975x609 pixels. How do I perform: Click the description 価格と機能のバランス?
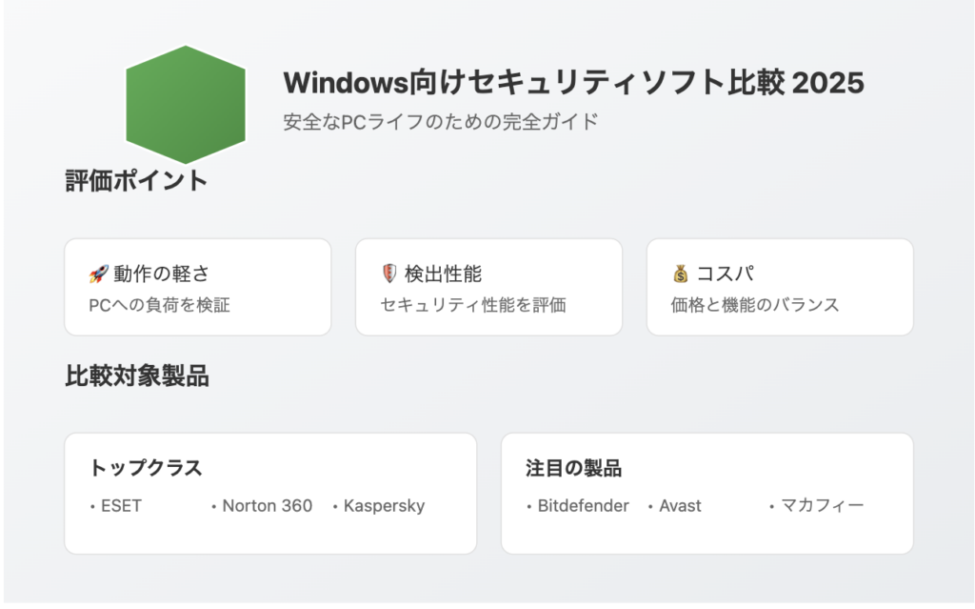(x=755, y=305)
